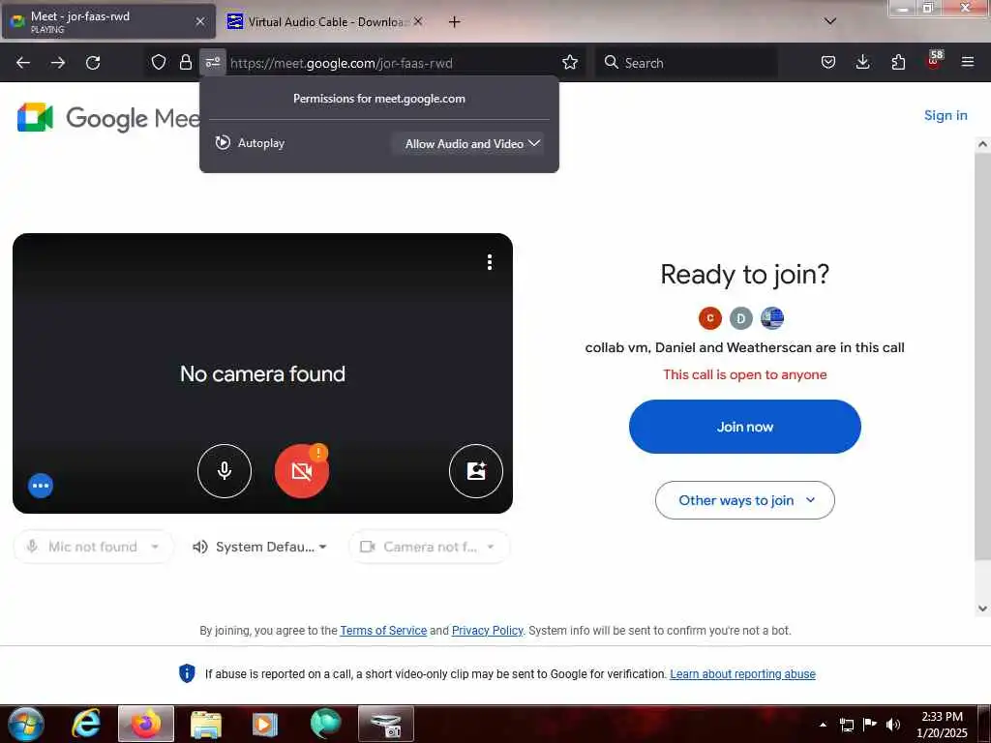Click the network tray icon

(x=847, y=725)
